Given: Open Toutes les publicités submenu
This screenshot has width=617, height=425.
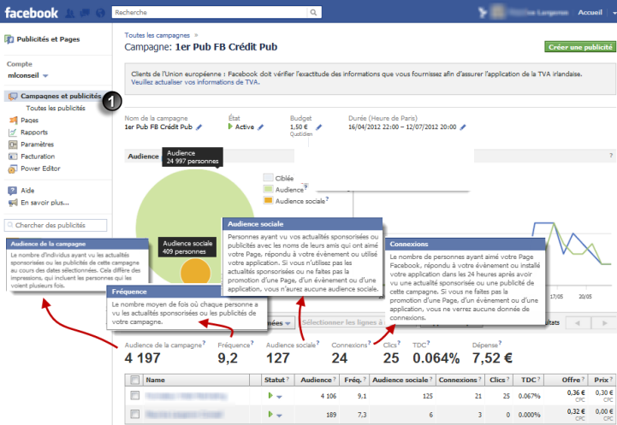Looking at the screenshot, I should (x=56, y=108).
